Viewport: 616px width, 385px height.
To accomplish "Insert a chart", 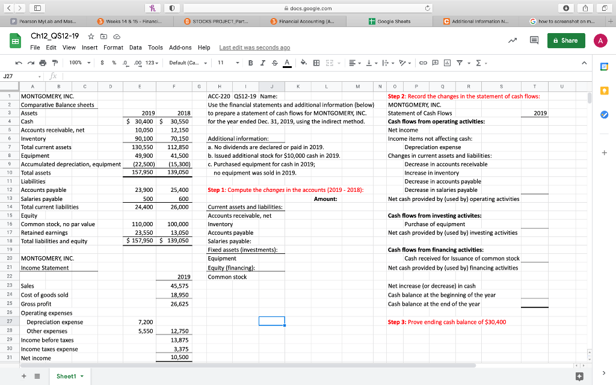I will (x=447, y=62).
